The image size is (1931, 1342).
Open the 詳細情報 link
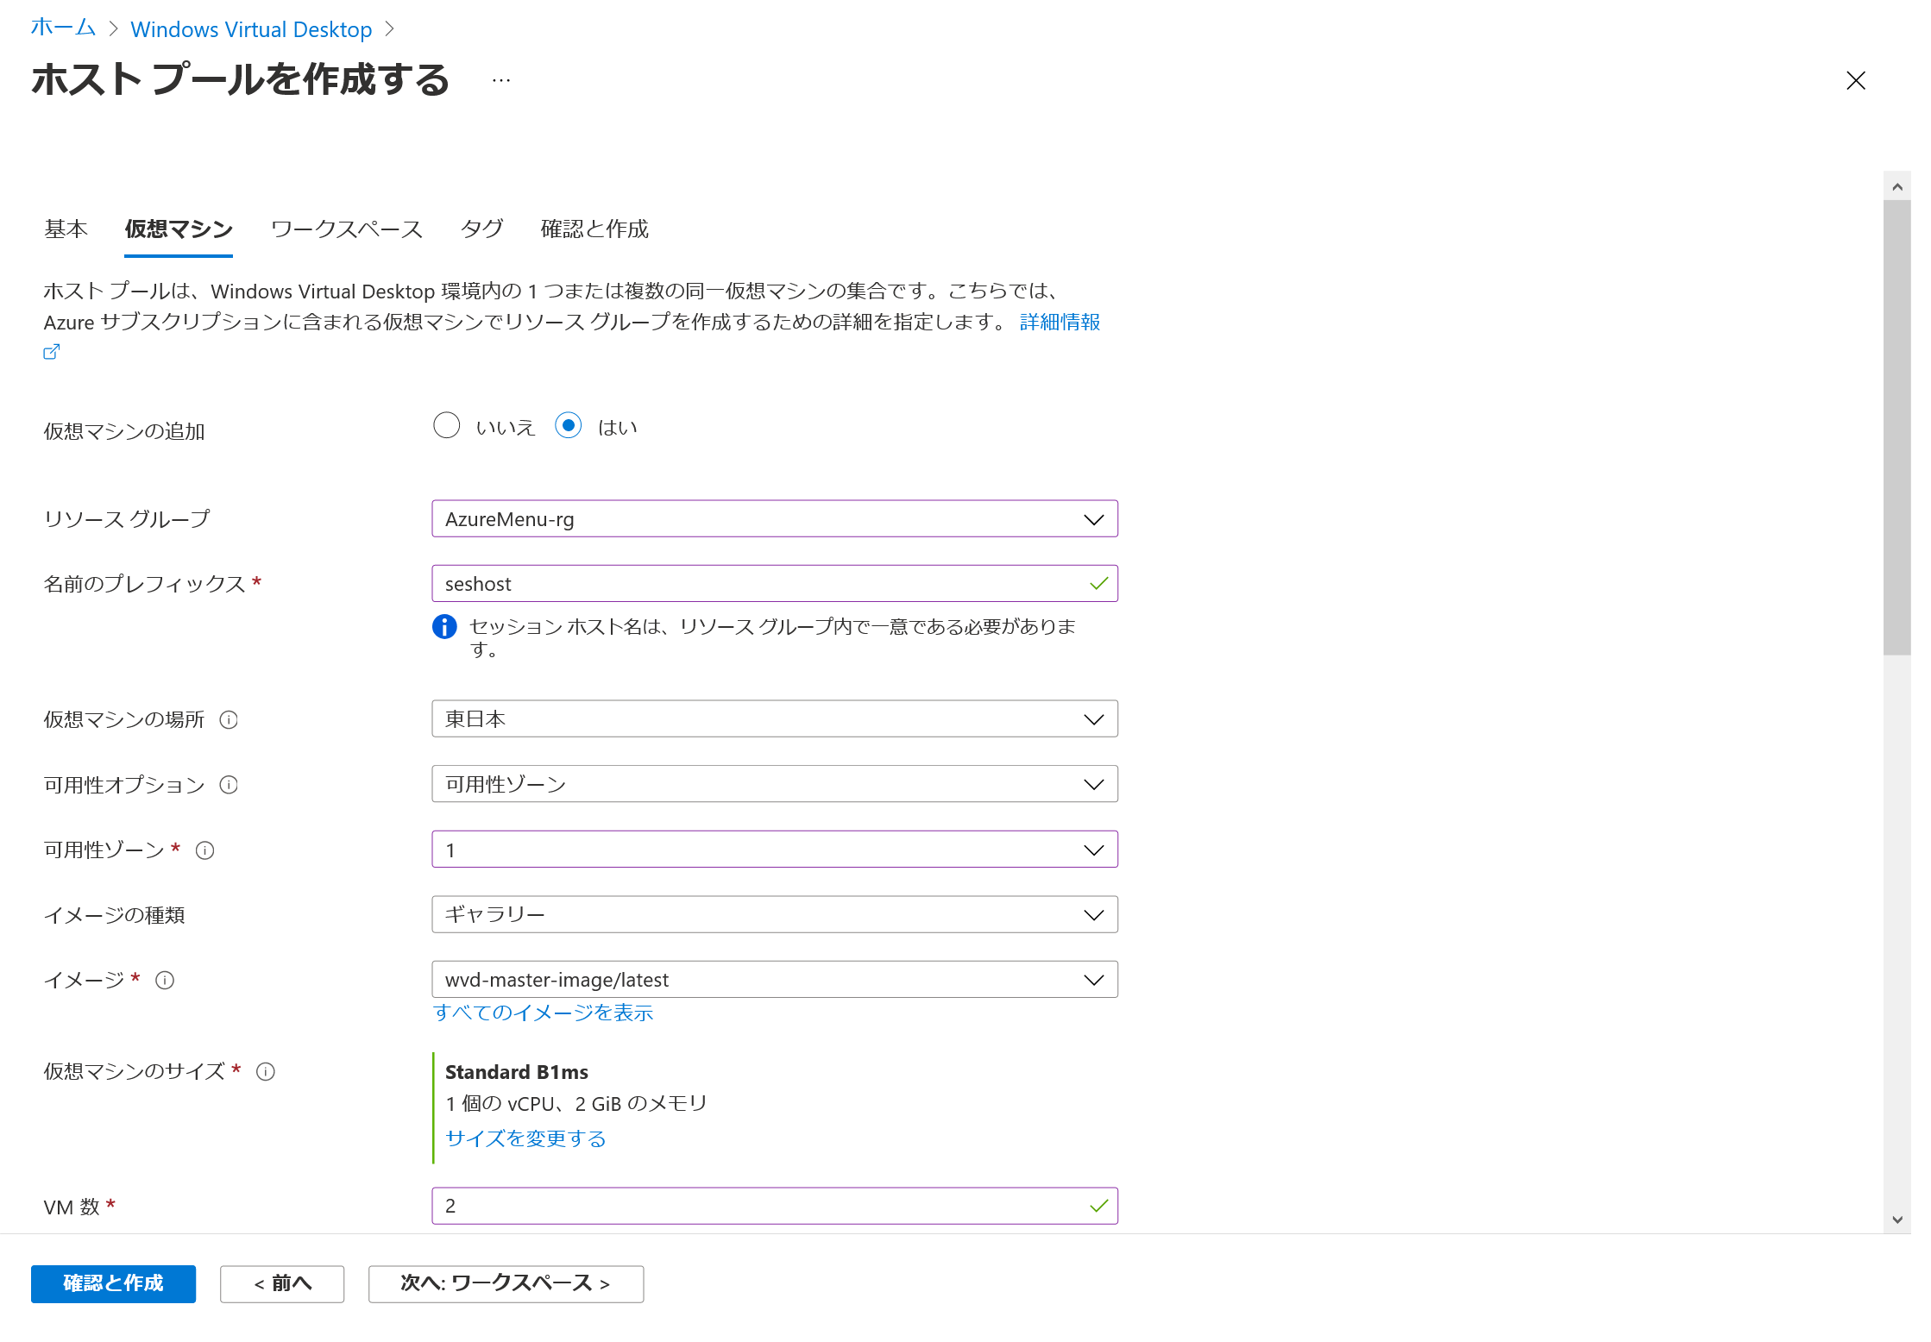1060,323
